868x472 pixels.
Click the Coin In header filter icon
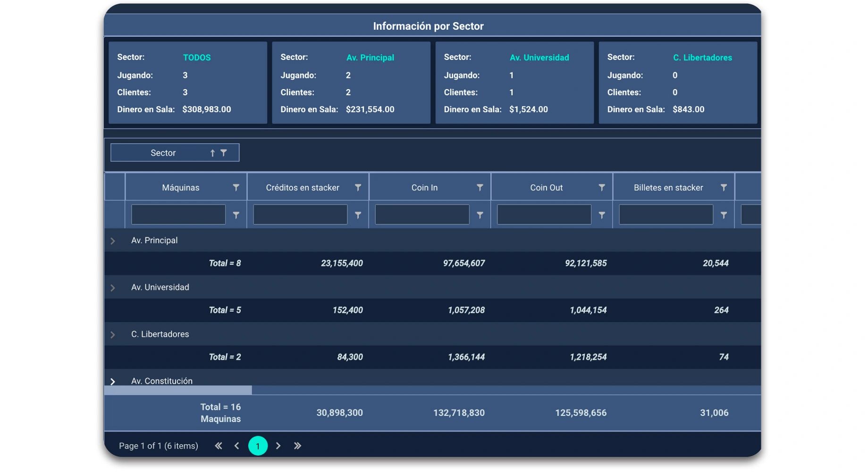point(480,188)
